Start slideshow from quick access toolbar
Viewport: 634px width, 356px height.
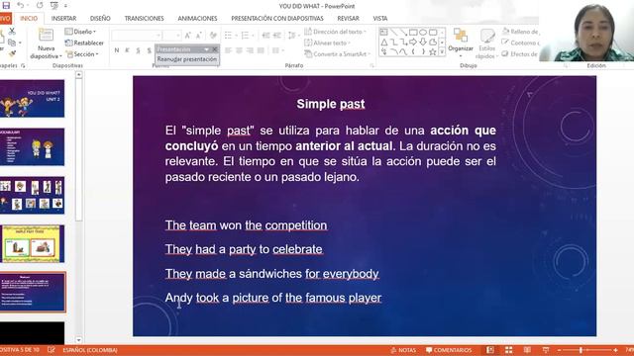[x=54, y=6]
